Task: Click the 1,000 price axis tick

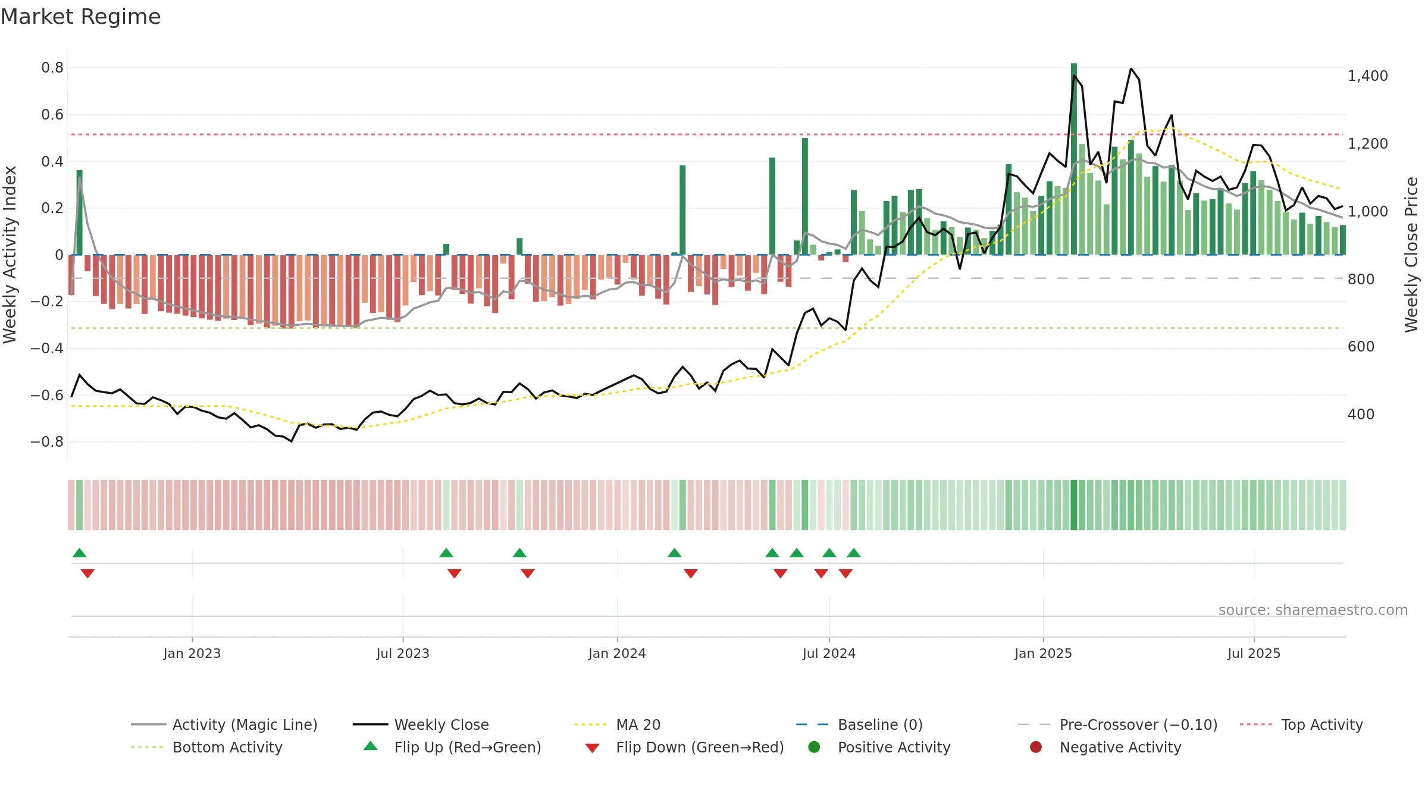Action: [x=1367, y=212]
